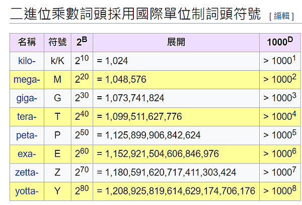Viewport: 302px width, 205px height.
Task: Open the tera- prefix link
Action: (27, 116)
